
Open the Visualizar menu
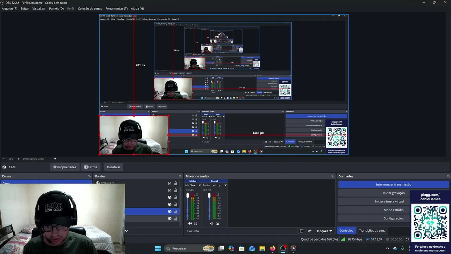coord(39,8)
